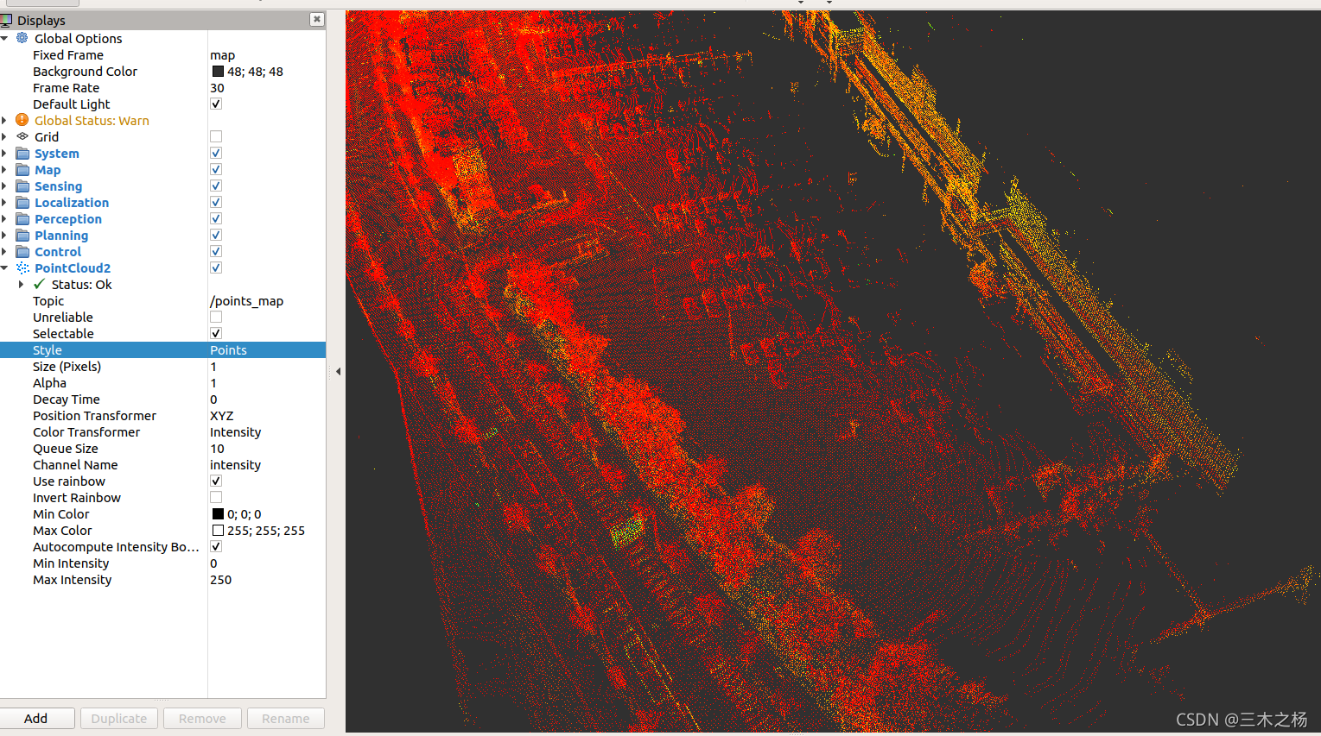Disable the Localization group checkbox
Screen dimensions: 1321x736
pos(216,202)
